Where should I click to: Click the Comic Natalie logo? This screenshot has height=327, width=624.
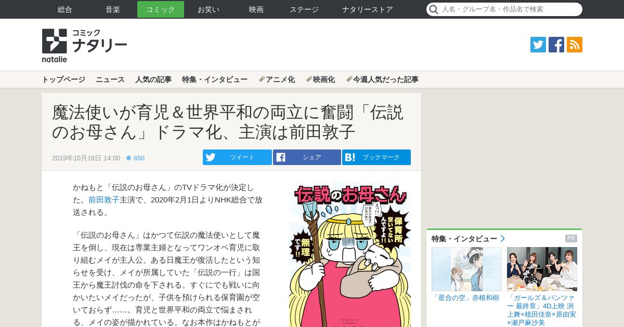click(84, 45)
